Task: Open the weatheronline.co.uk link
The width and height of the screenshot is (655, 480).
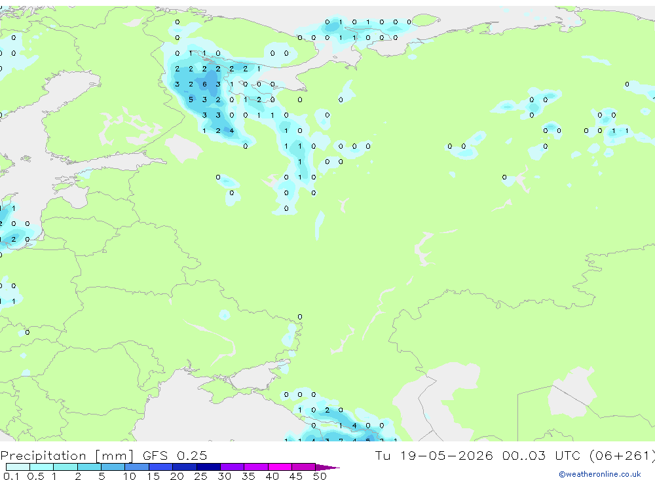Action: [600, 474]
